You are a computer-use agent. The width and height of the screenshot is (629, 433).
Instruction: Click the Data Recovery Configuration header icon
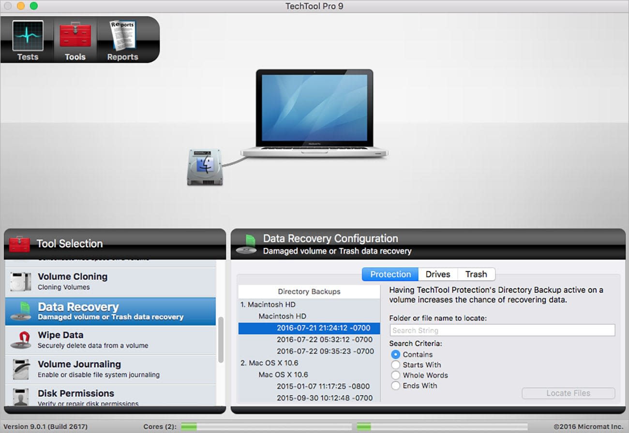(246, 244)
